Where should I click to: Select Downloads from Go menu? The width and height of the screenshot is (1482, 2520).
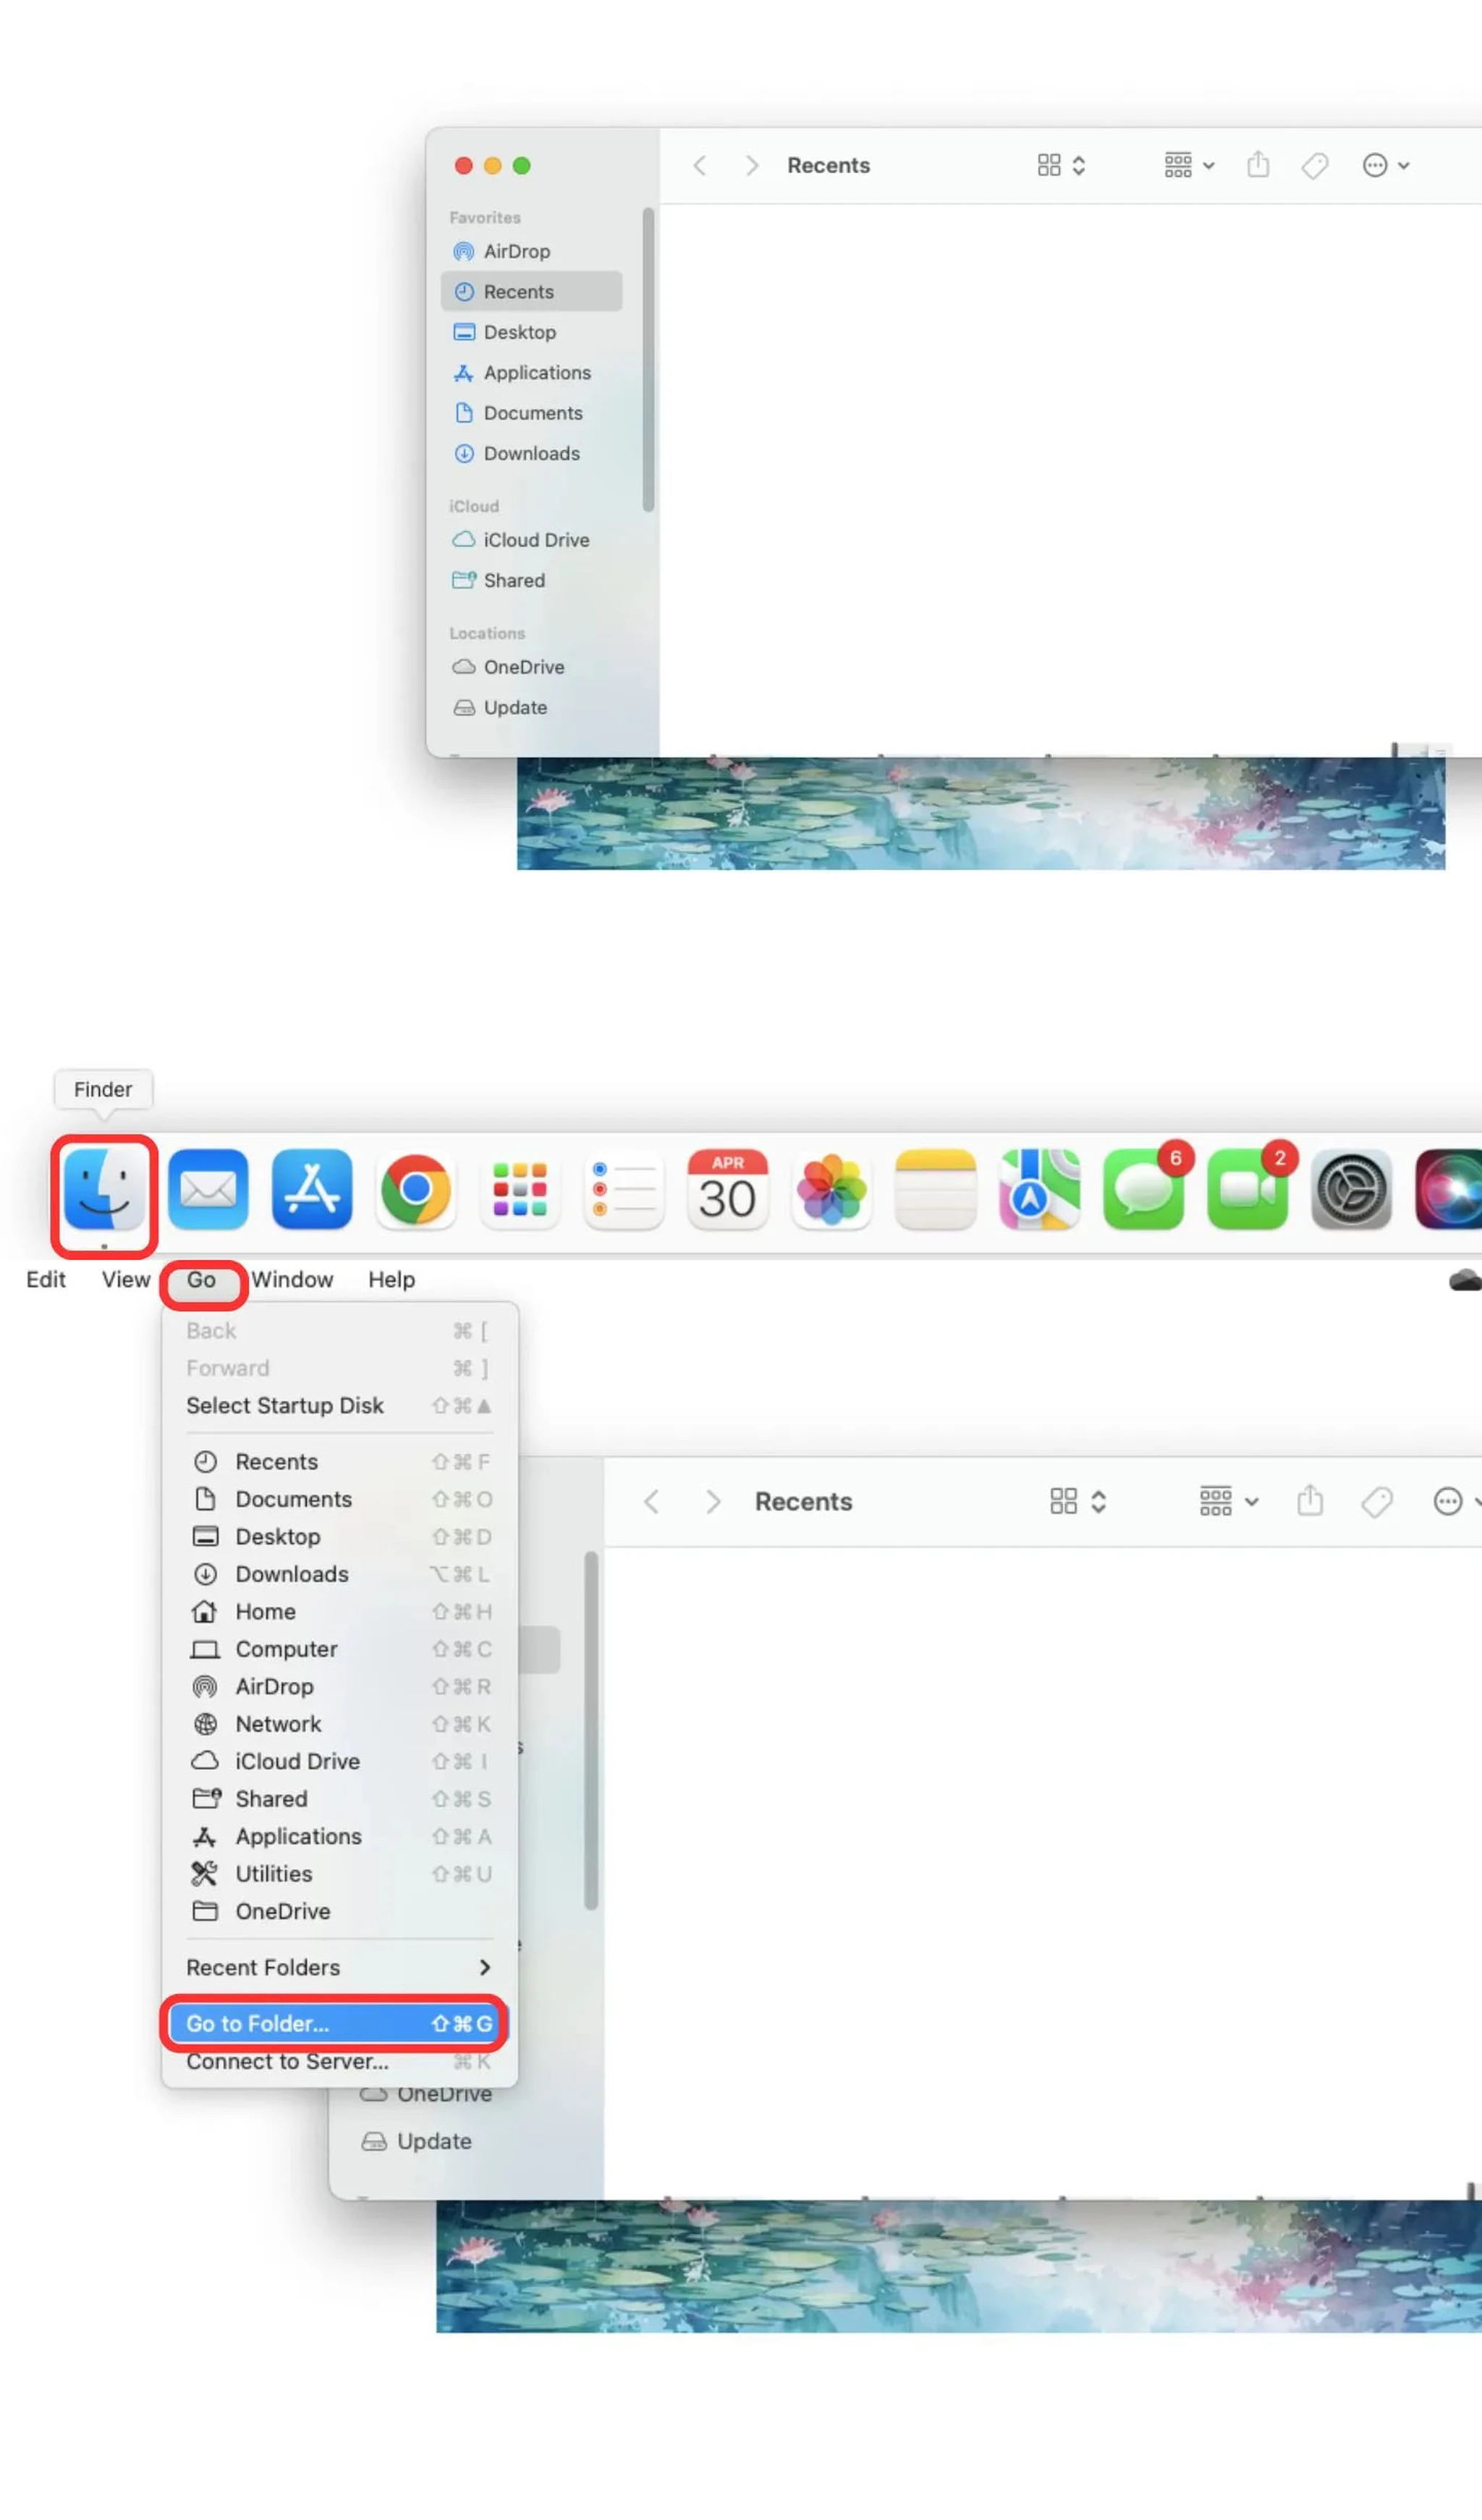click(291, 1573)
